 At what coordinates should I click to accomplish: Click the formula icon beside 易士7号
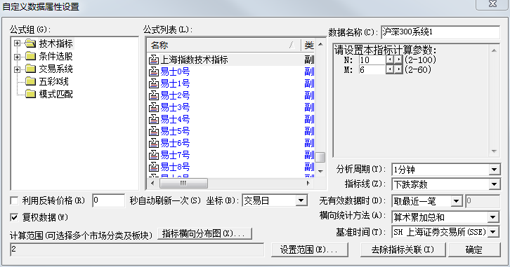click(x=154, y=155)
